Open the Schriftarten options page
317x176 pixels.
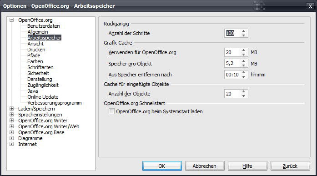(x=40, y=67)
